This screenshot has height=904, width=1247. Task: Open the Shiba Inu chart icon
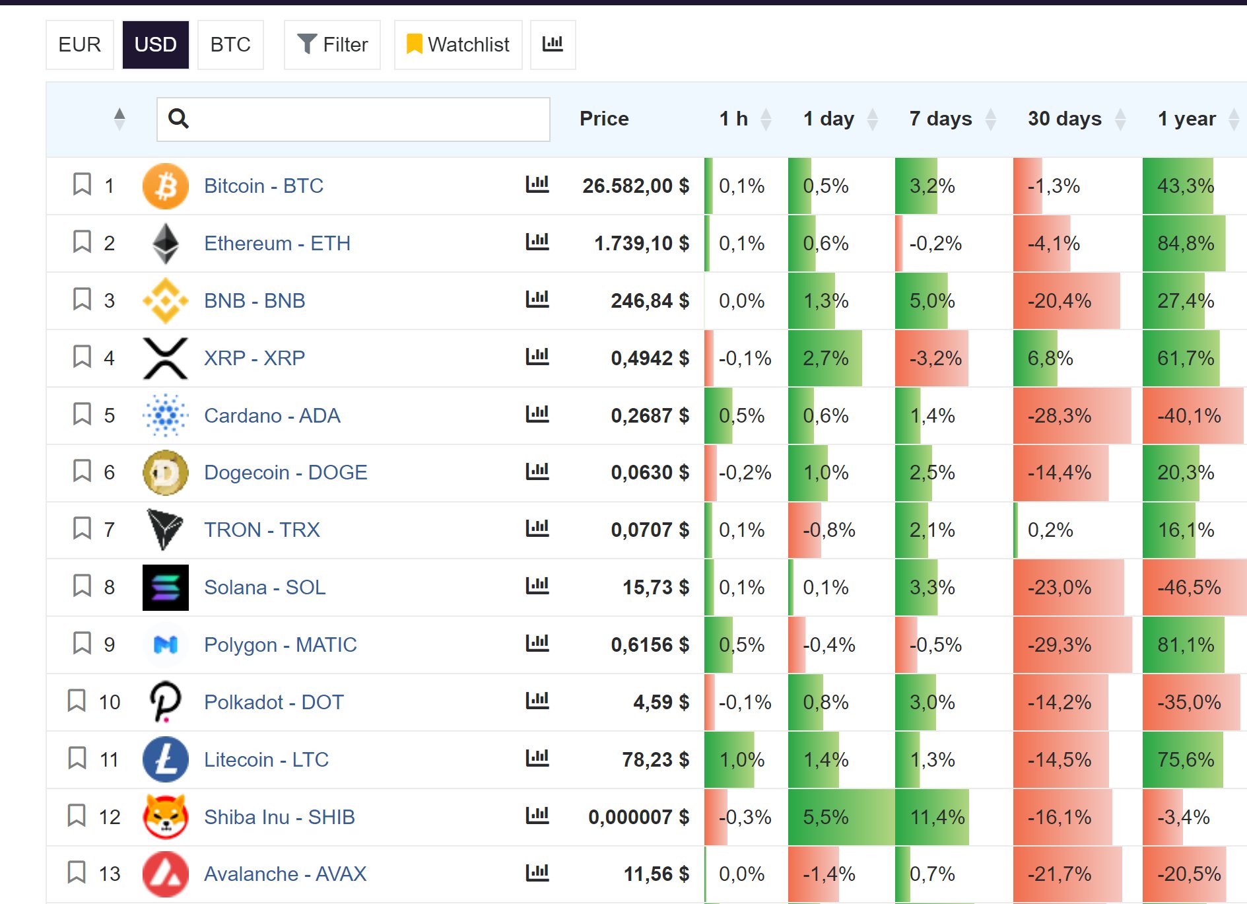(x=537, y=816)
